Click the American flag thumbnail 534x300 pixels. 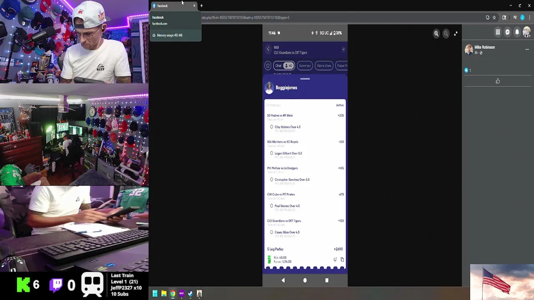pyautogui.click(x=502, y=282)
